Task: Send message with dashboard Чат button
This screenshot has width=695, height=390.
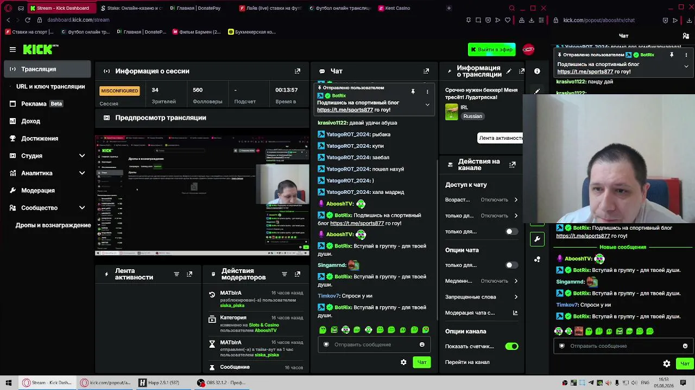Action: click(x=422, y=362)
